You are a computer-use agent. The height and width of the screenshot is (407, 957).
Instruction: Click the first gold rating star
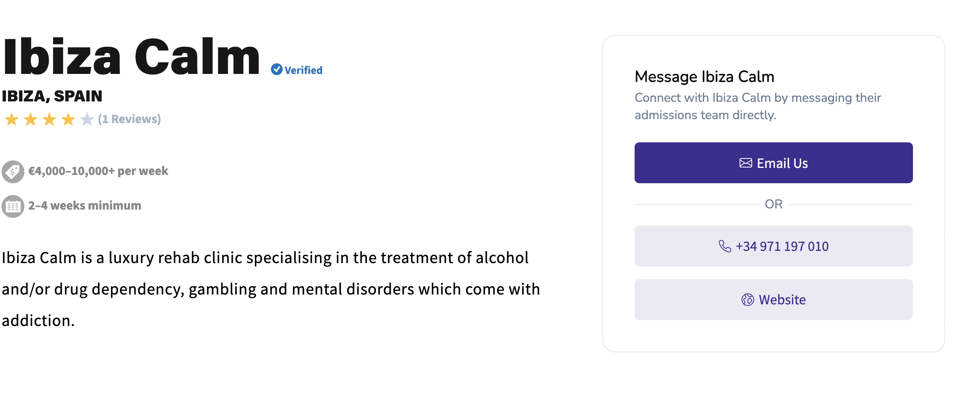(12, 119)
